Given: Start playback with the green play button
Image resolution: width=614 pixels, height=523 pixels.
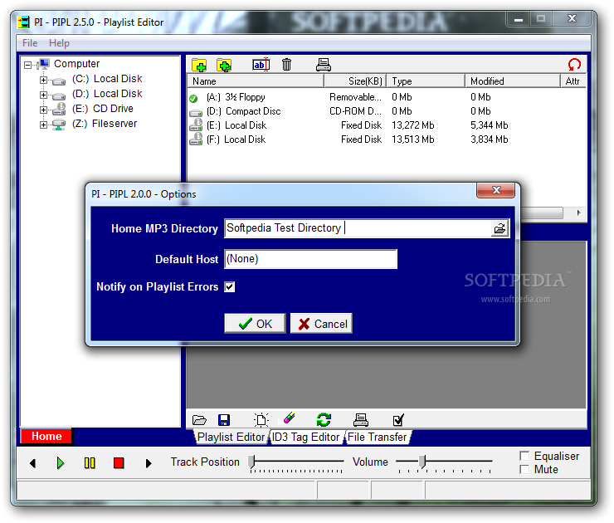Looking at the screenshot, I should tap(61, 463).
